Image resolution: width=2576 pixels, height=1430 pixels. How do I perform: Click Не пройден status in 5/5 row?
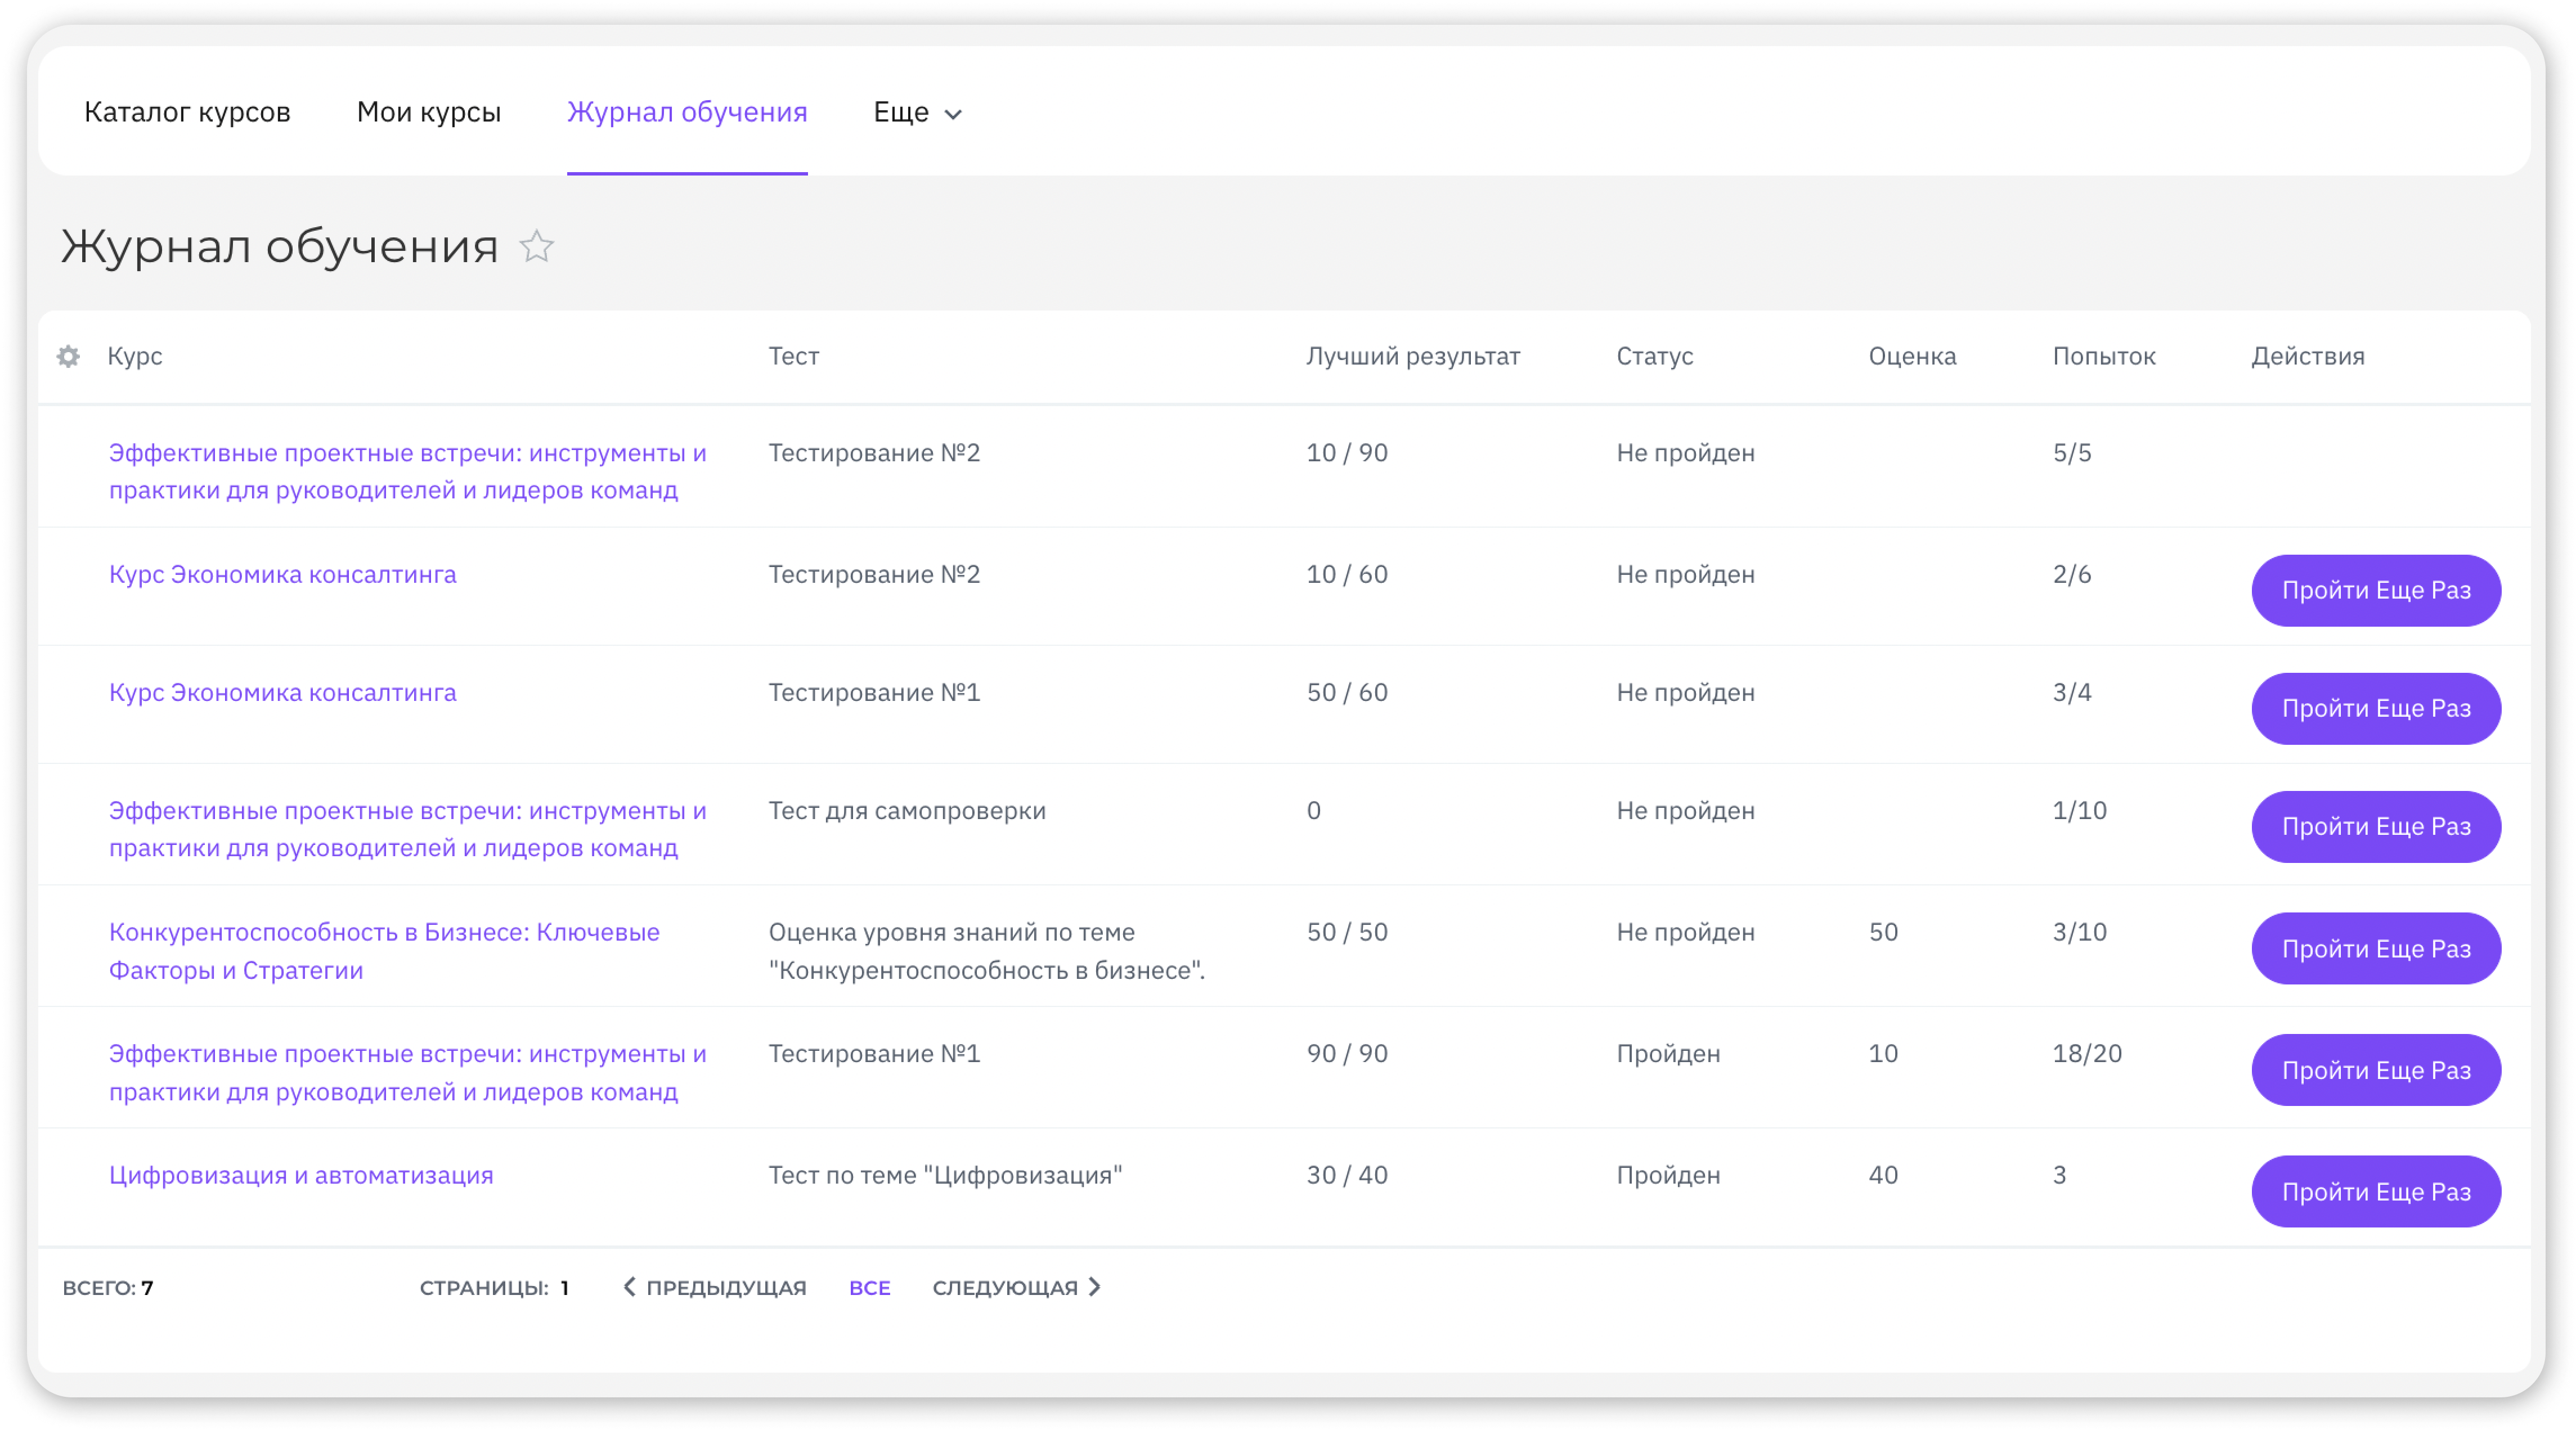(x=1685, y=453)
